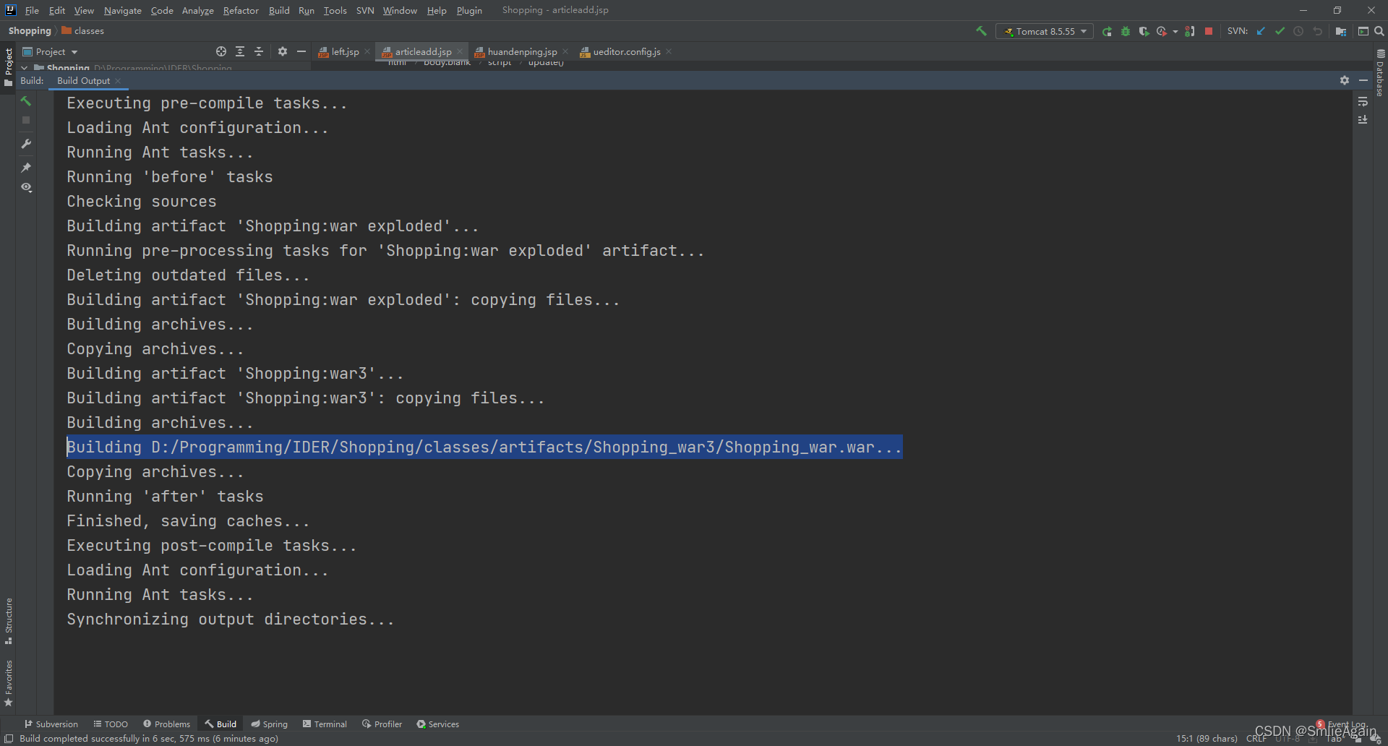The width and height of the screenshot is (1388, 746).
Task: Open the Navigate menu
Action: [x=123, y=10]
